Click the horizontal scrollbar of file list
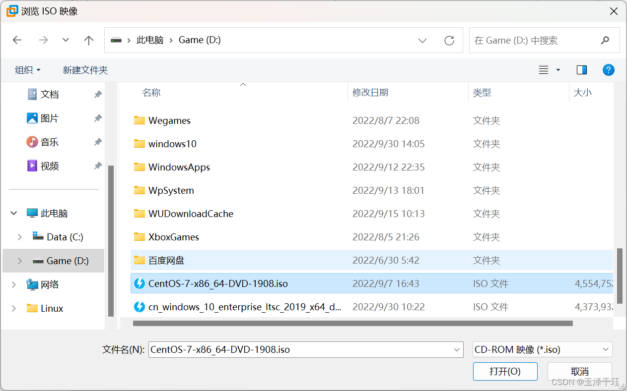 pyautogui.click(x=353, y=323)
